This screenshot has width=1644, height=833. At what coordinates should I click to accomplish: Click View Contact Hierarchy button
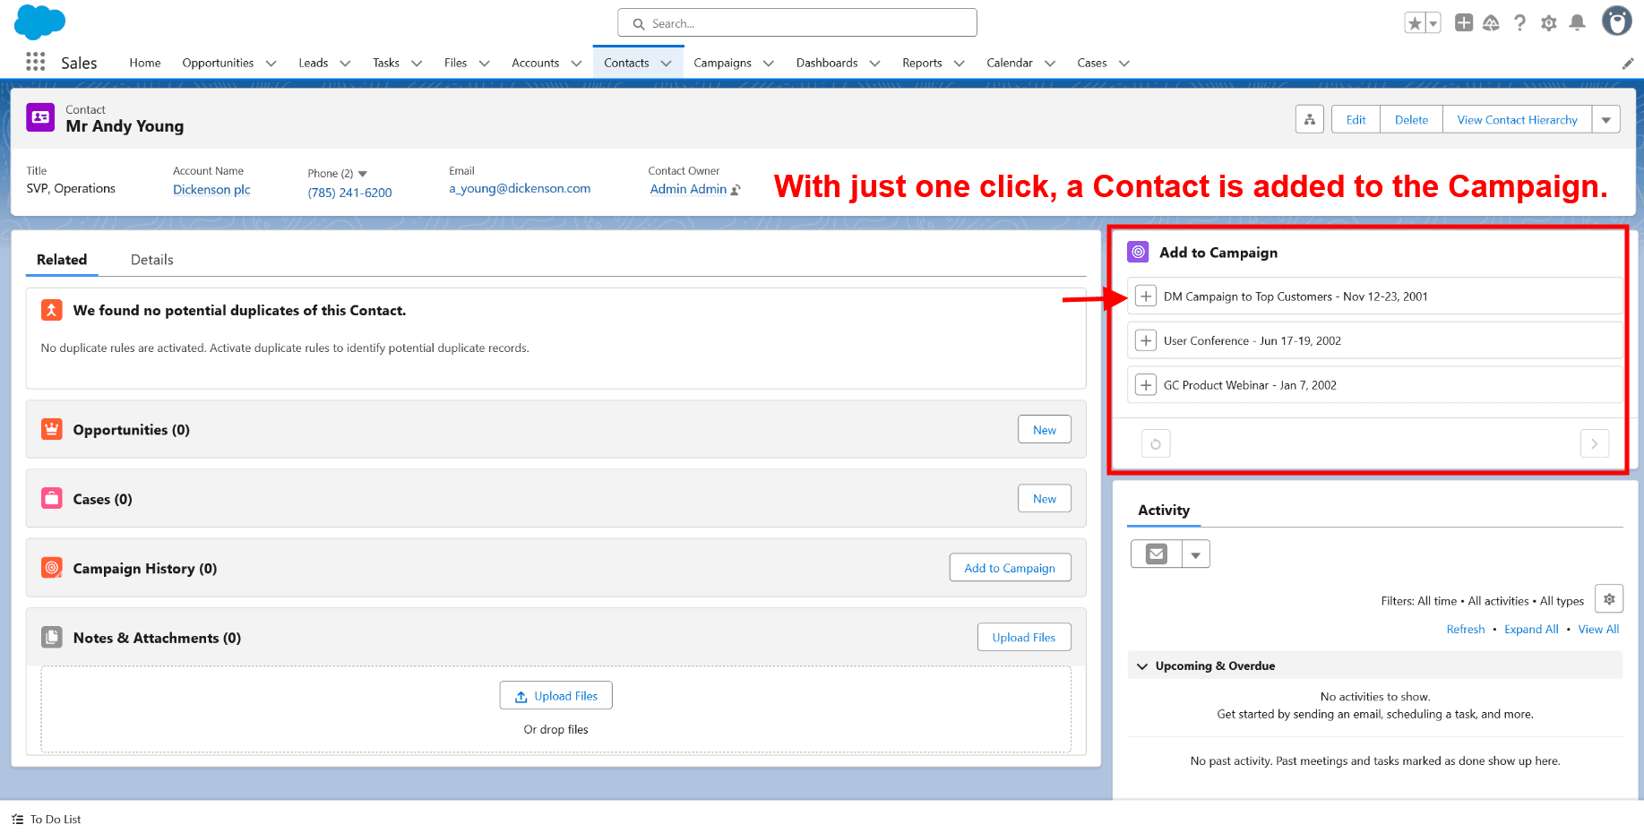[x=1518, y=119]
